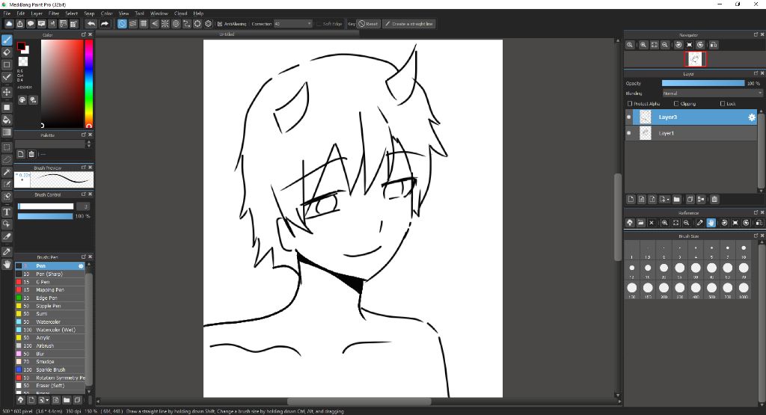Open the Blending mode dropdown
Screen dimensions: 766x415
click(712, 93)
